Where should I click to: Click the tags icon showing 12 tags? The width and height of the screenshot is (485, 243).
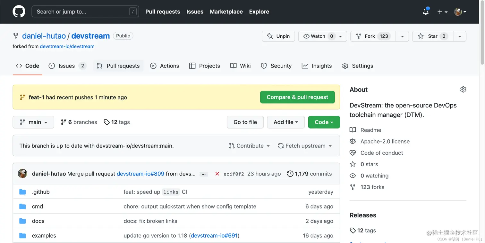pos(106,122)
